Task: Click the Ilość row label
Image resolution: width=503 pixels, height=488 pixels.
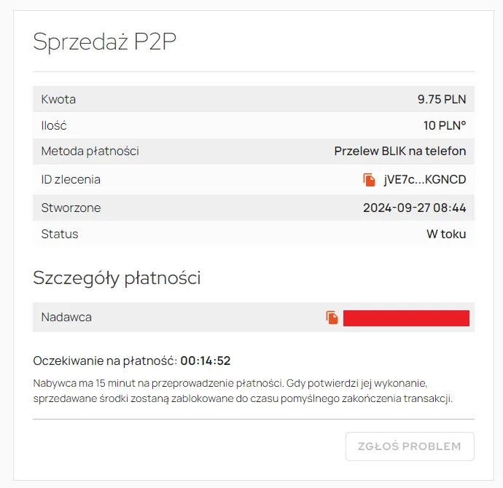Action: pyautogui.click(x=54, y=125)
